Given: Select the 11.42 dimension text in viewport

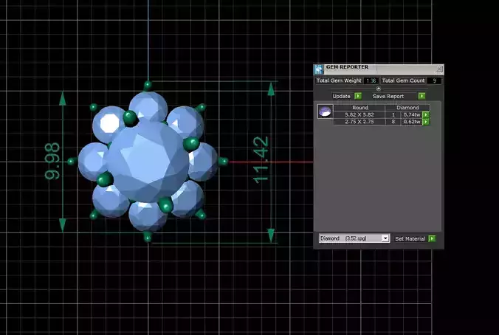Looking at the screenshot, I should 261,160.
